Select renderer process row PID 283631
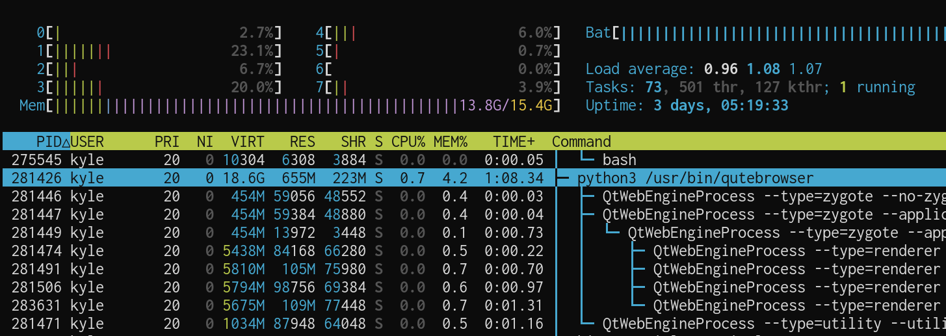The image size is (946, 336). point(474,305)
